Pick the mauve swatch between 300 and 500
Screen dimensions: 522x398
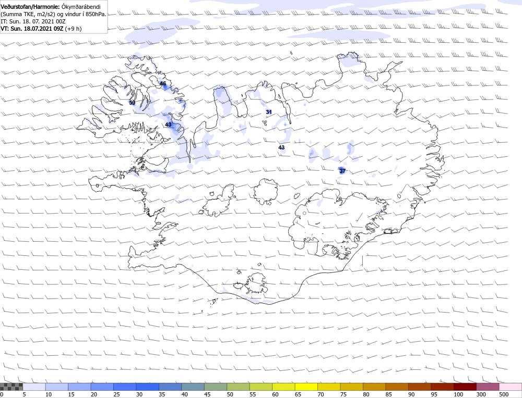pyautogui.click(x=488, y=387)
